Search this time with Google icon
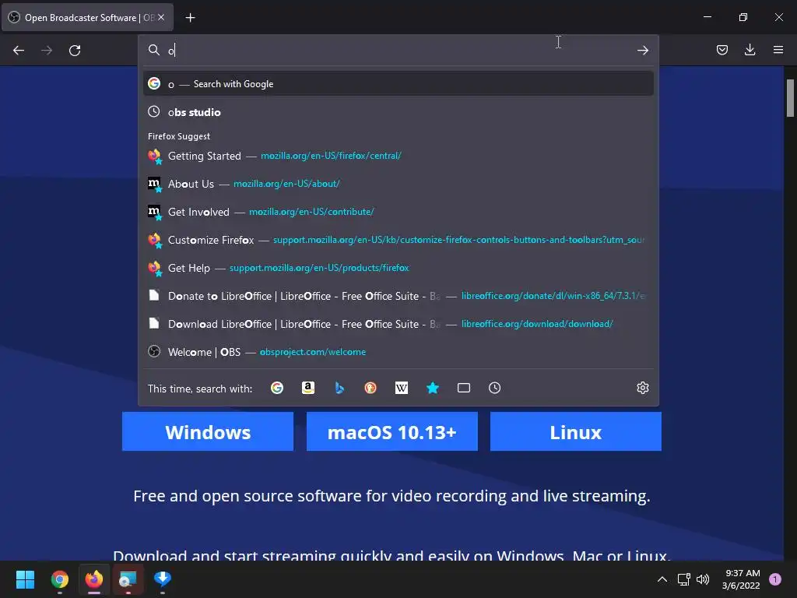This screenshot has height=598, width=797. (277, 388)
